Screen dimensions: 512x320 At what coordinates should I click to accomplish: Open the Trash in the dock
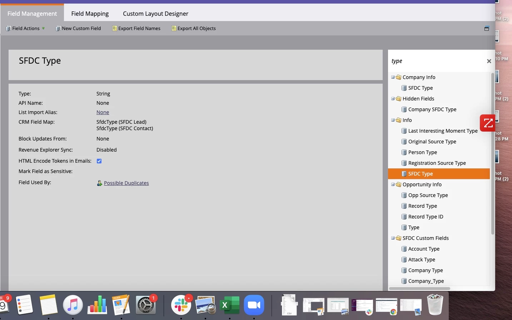point(435,304)
